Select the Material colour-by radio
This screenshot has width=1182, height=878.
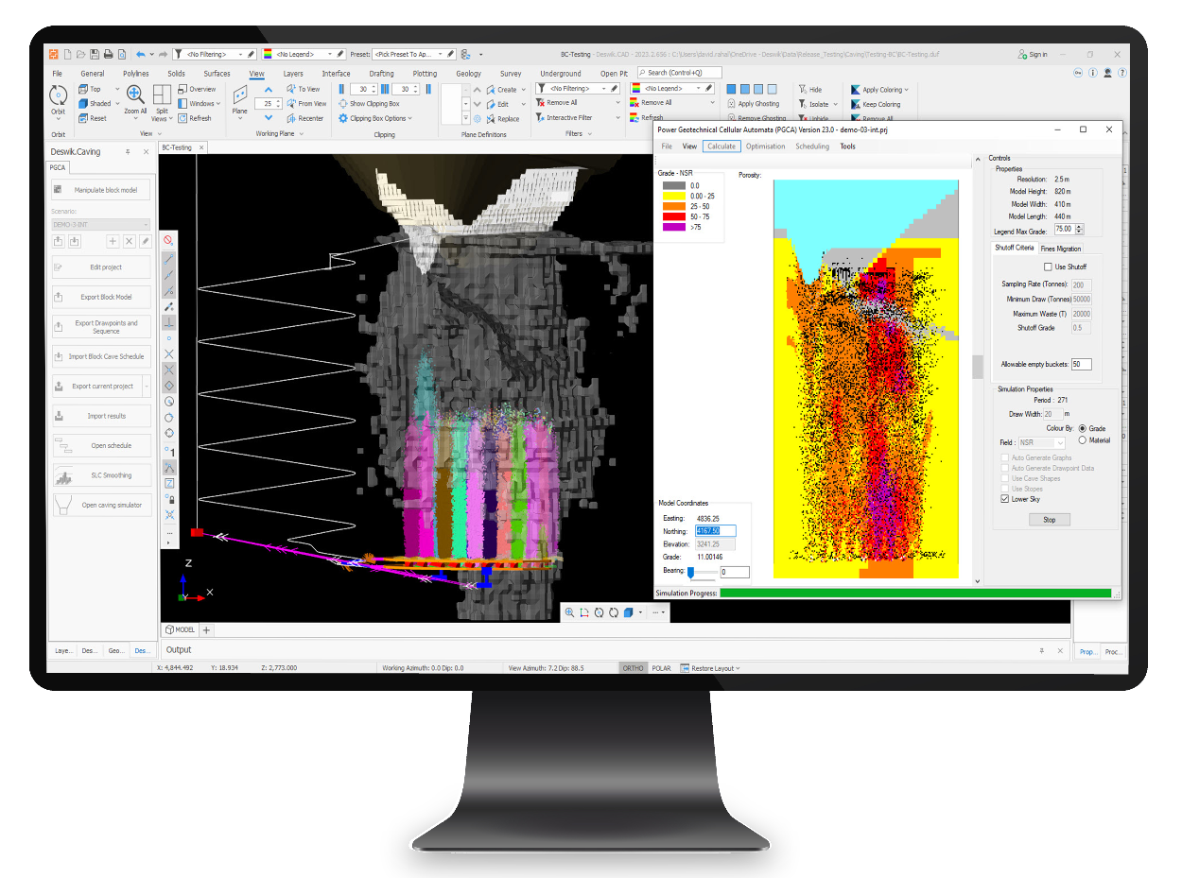click(1083, 439)
